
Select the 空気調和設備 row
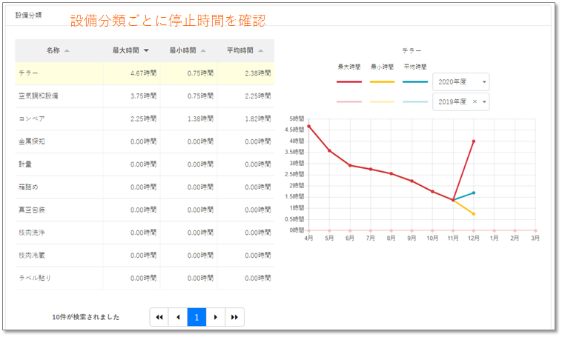[x=145, y=96]
